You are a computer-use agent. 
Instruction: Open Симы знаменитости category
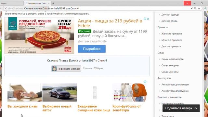tap(172, 59)
